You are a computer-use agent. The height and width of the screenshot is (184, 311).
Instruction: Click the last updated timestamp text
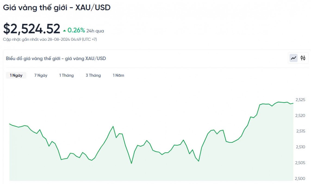(50, 39)
